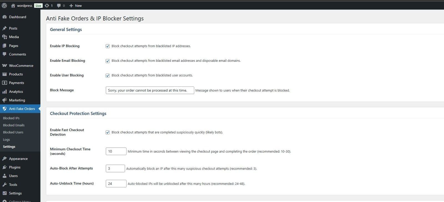
Task: Open the Blocked Emails link
Action: 14,125
